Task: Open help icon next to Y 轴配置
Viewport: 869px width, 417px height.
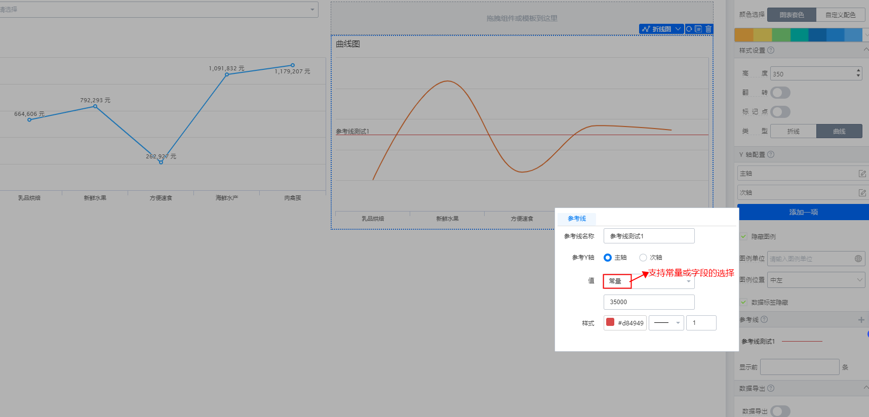Action: coord(771,154)
